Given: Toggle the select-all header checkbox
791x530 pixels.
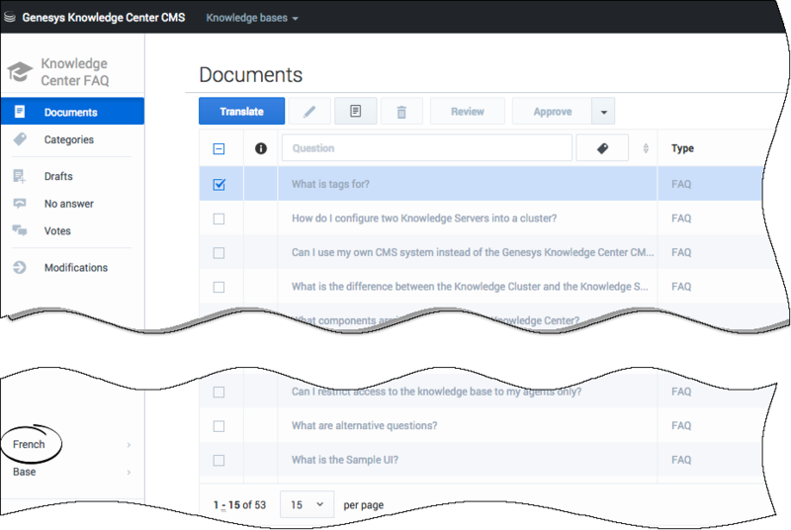Looking at the screenshot, I should (x=219, y=148).
